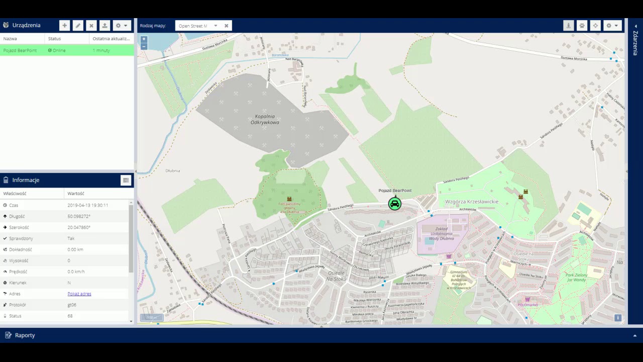
Task: Click the Informacje panel title
Action: tap(26, 180)
